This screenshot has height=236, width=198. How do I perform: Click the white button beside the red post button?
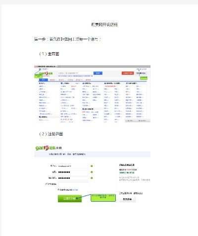[141, 73]
